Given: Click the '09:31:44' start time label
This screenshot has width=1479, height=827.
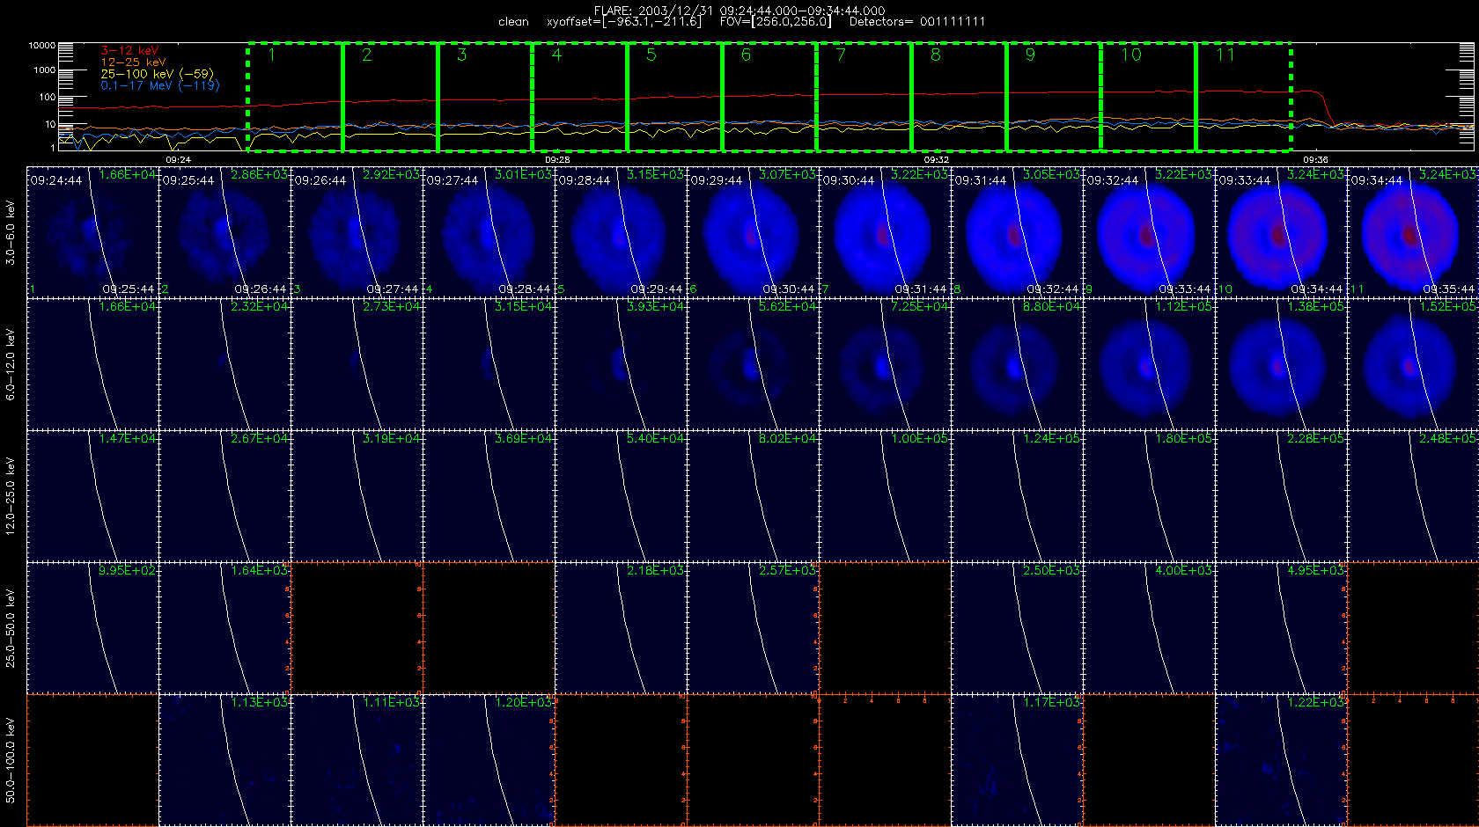Looking at the screenshot, I should click(x=981, y=180).
